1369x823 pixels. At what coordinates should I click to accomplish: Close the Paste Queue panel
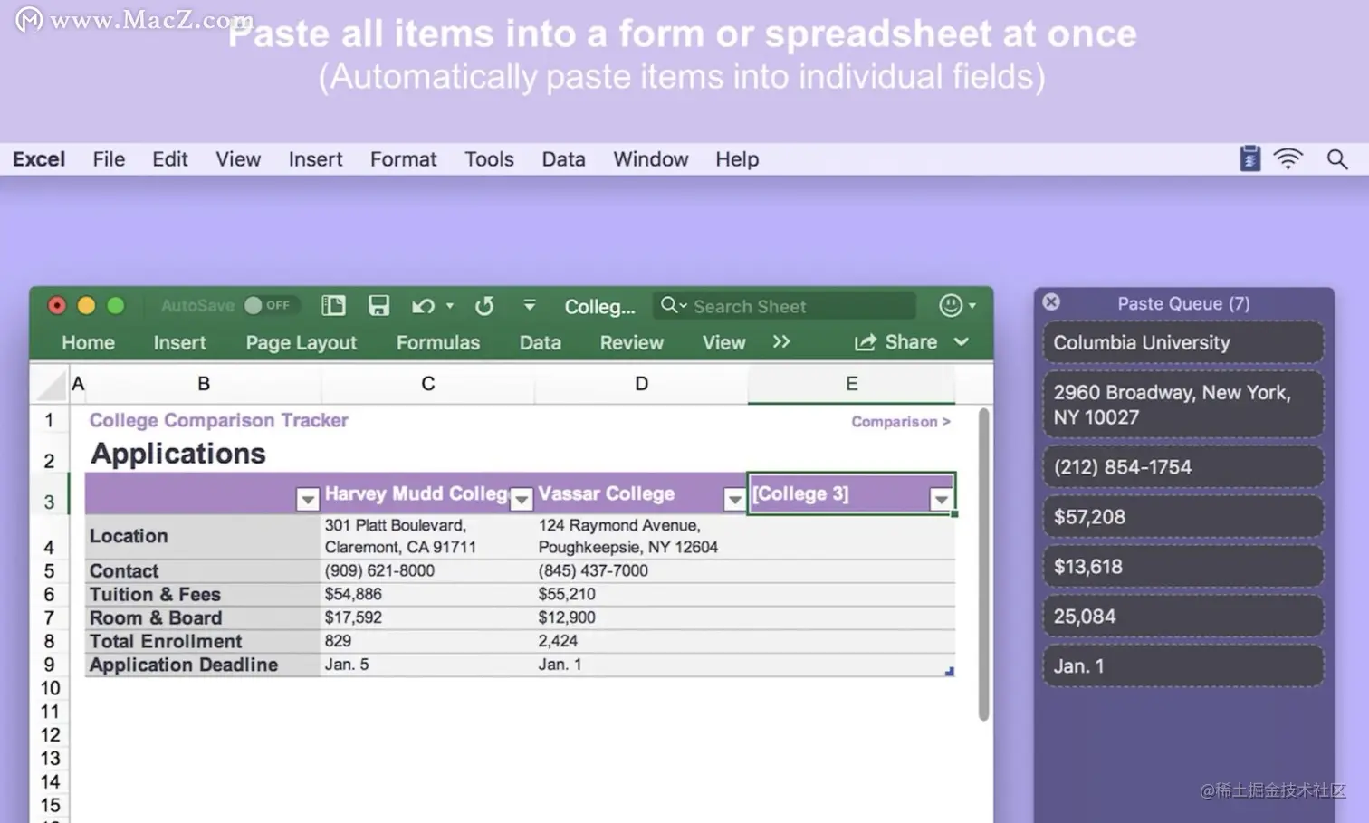[x=1051, y=302]
